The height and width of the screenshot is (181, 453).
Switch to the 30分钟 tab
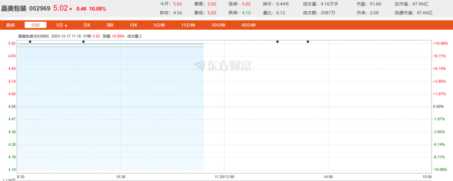point(218,25)
